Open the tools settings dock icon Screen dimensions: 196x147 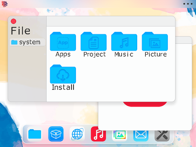(x=162, y=136)
